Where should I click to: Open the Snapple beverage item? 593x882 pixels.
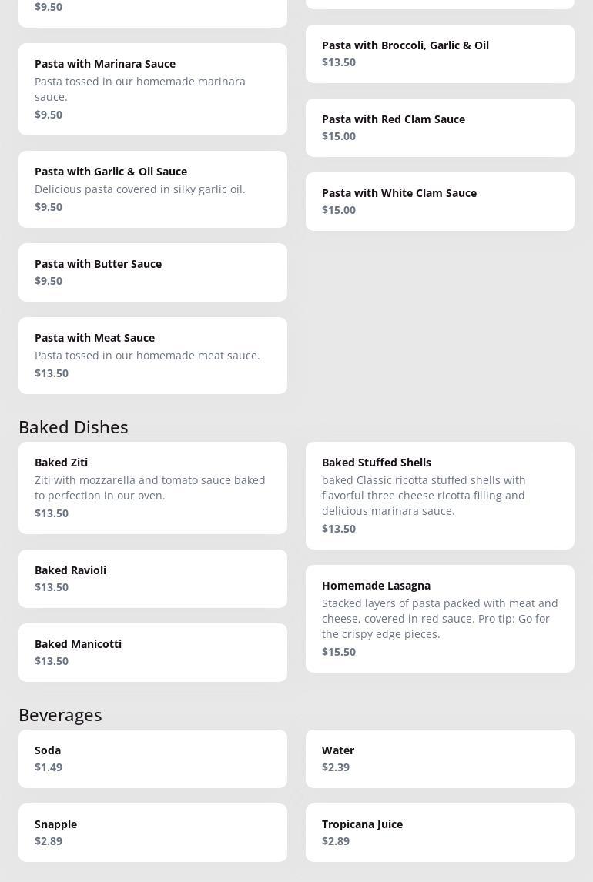152,833
